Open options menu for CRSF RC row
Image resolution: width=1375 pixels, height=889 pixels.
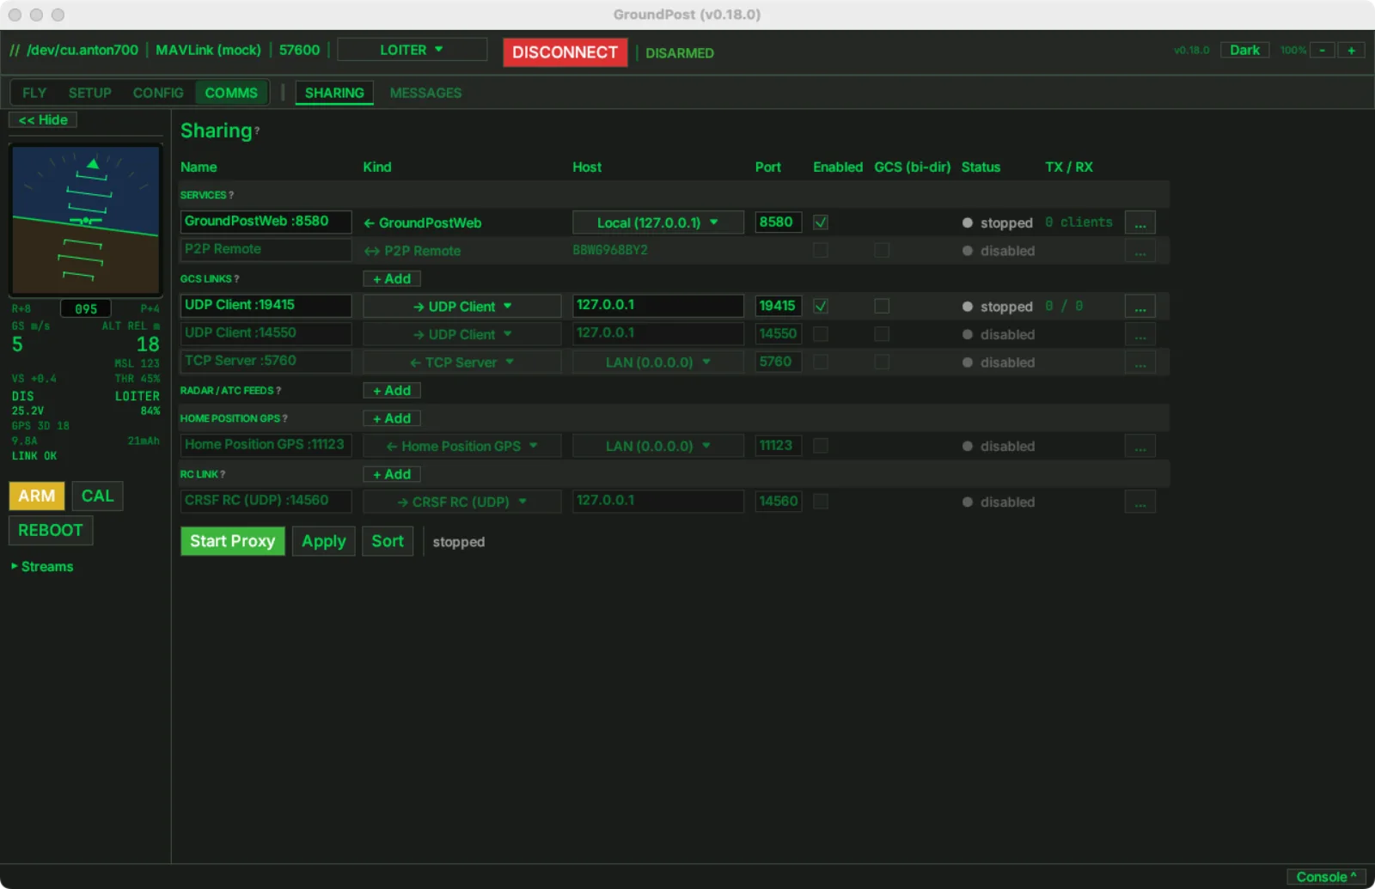point(1140,502)
